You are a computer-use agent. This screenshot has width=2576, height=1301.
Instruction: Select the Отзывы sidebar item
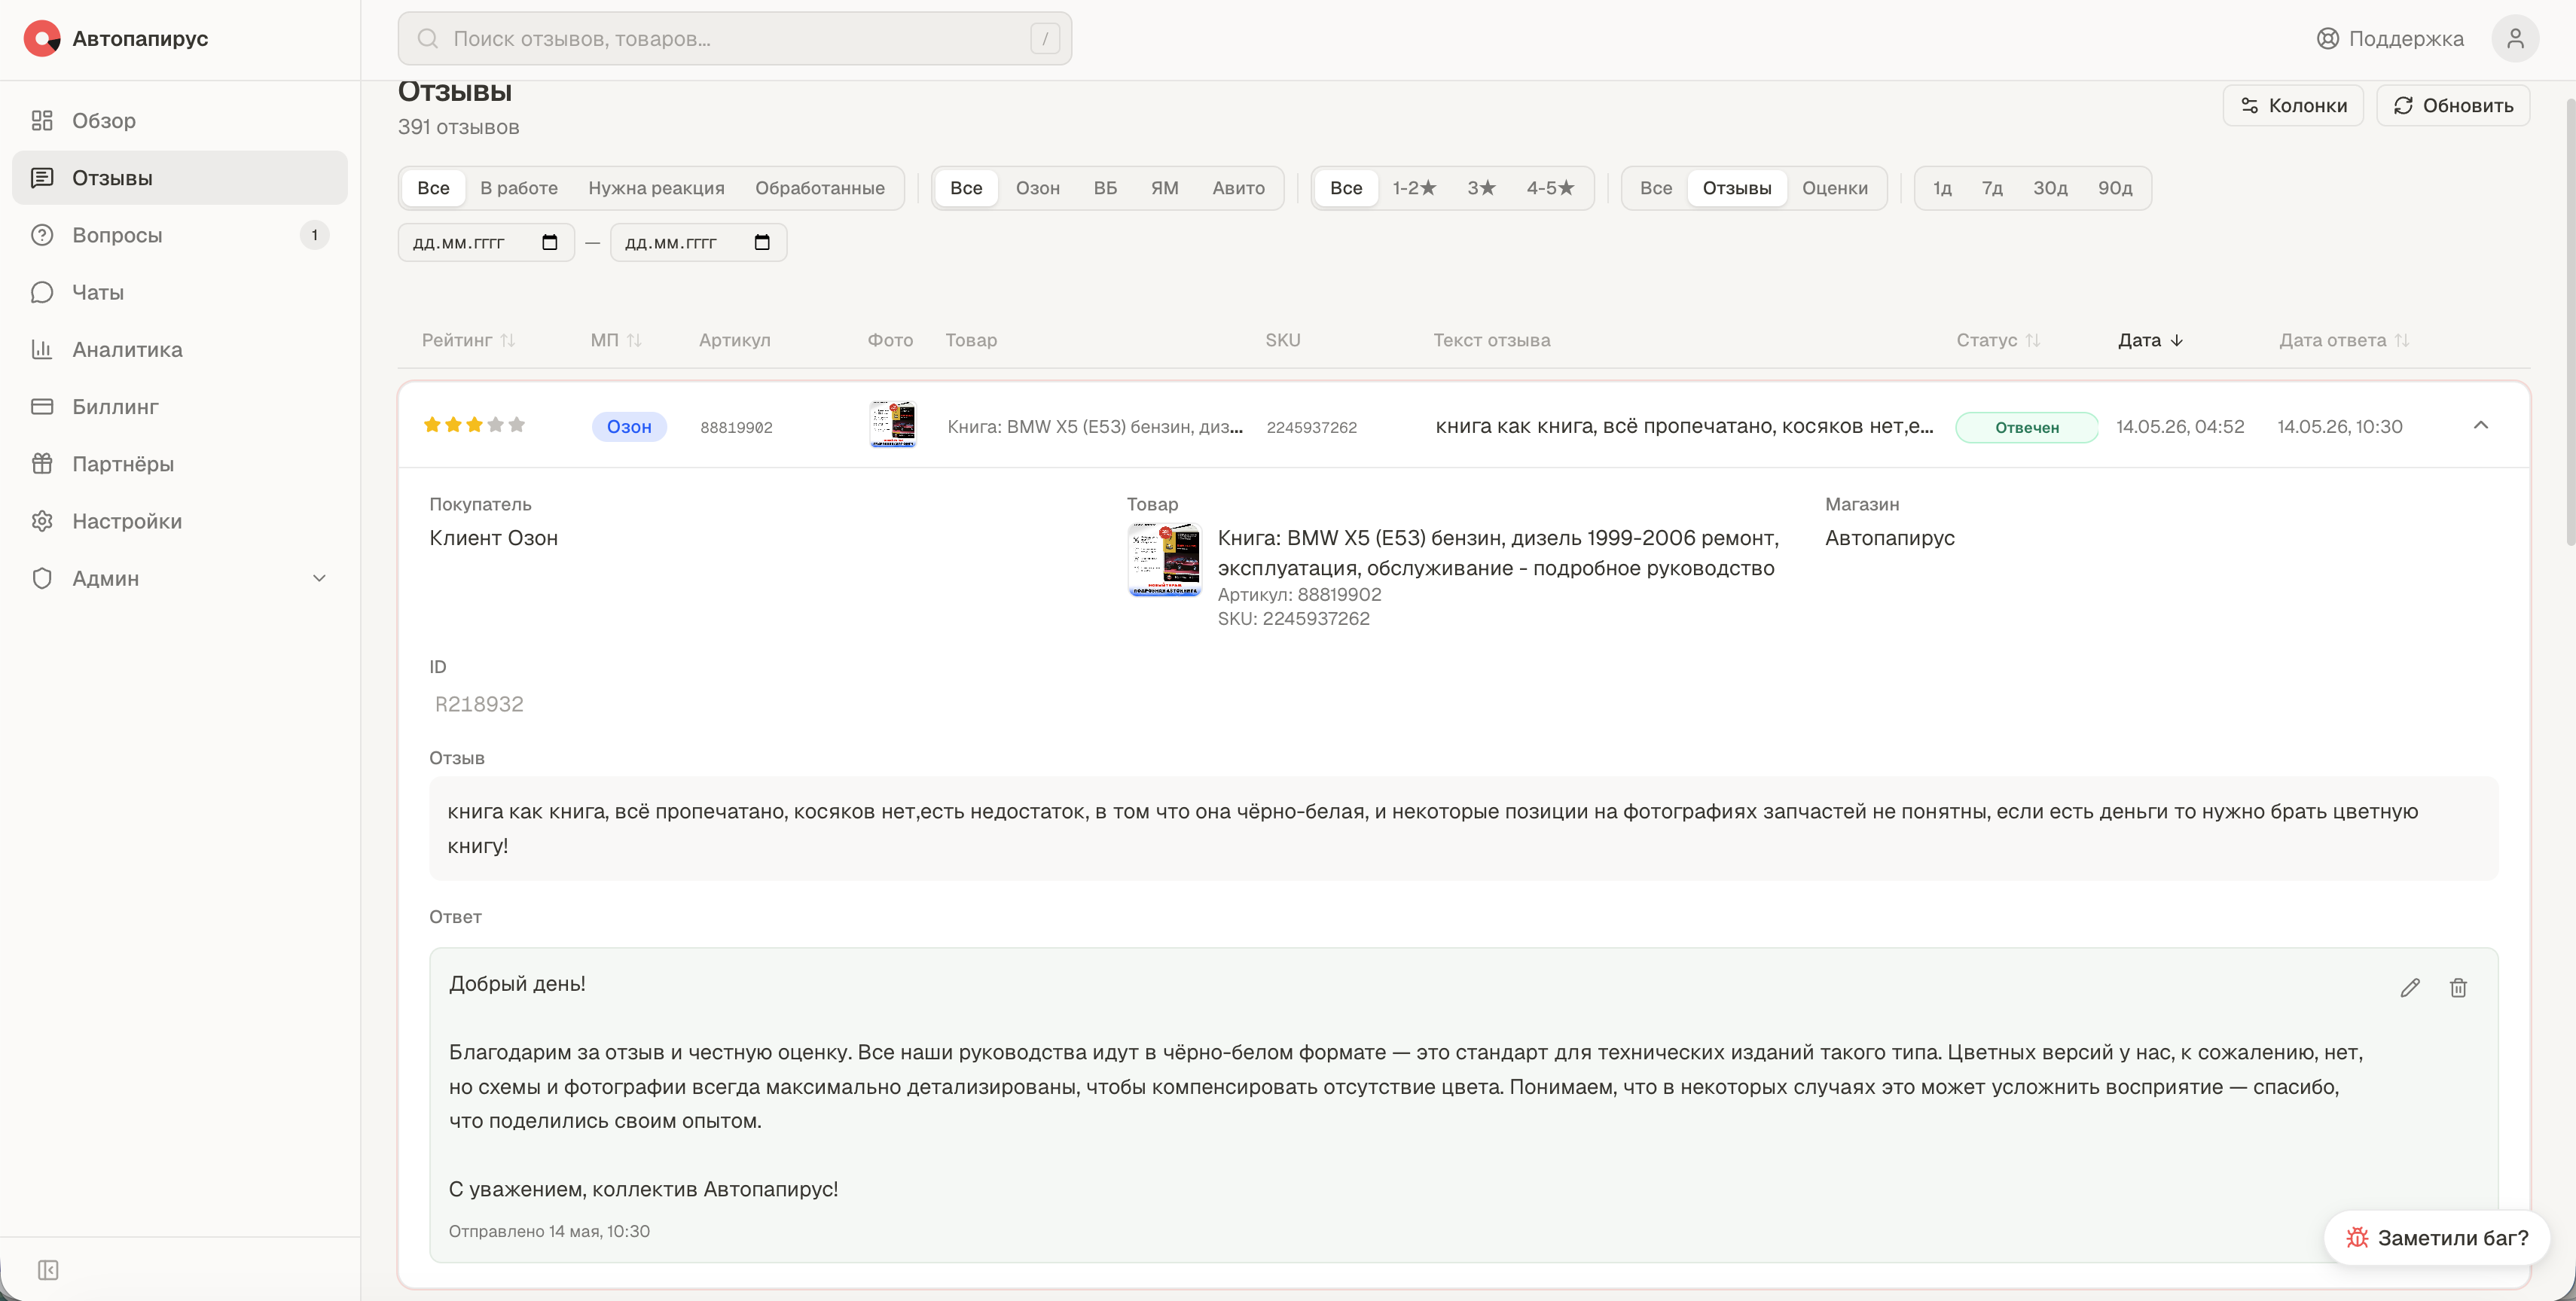click(180, 178)
